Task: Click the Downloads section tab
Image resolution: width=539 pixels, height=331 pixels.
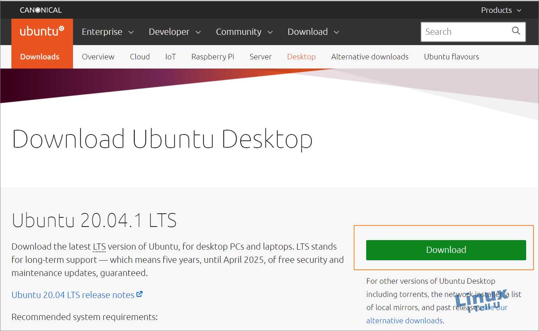Action: (40, 57)
